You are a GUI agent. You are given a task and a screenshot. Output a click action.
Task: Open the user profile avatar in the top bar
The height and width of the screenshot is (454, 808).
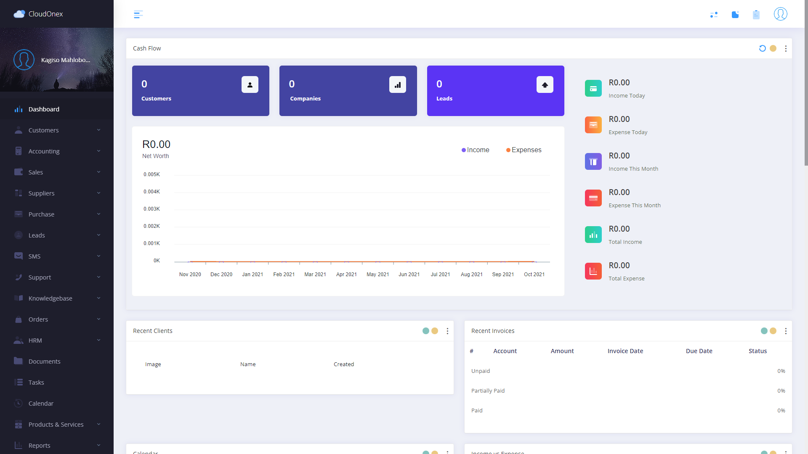pyautogui.click(x=781, y=14)
